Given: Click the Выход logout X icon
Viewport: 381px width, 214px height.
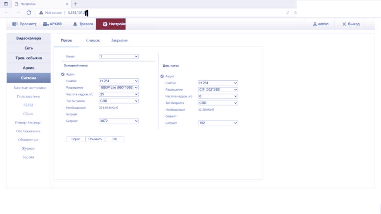Looking at the screenshot, I should point(345,24).
